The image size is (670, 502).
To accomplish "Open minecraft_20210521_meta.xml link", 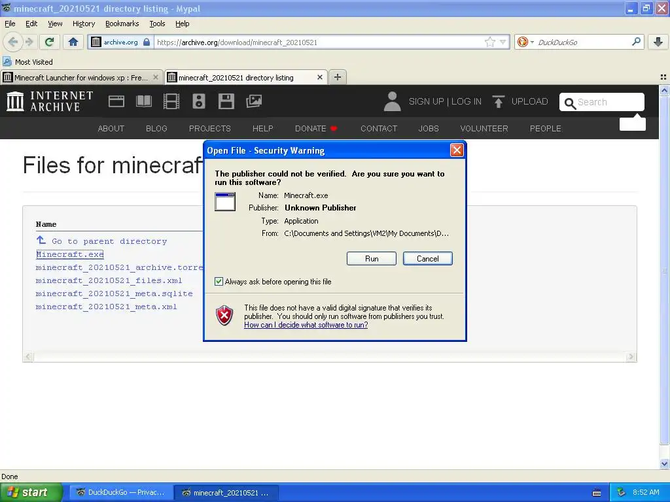I will (x=107, y=307).
